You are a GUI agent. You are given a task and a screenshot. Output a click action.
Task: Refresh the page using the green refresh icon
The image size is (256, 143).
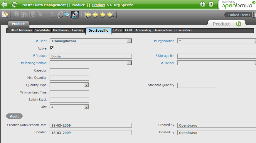(14, 4)
